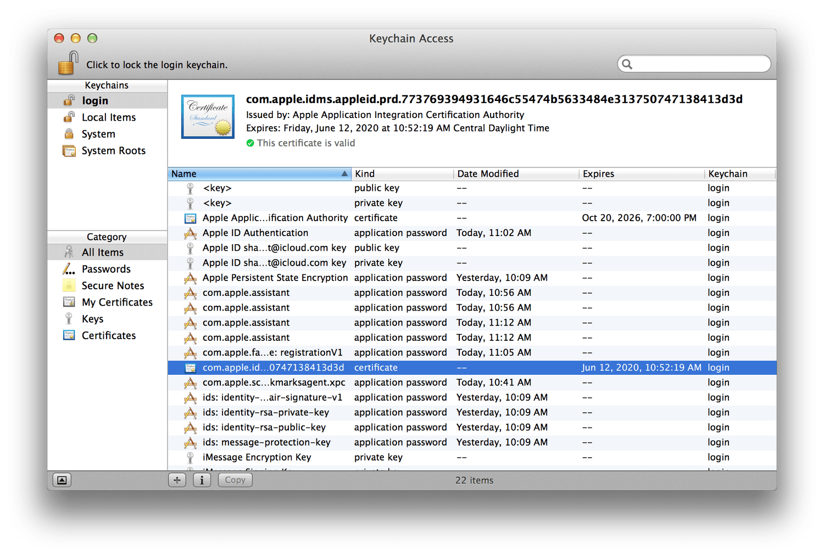824x556 pixels.
Task: Toggle the keychains sidebar visibility button
Action: (62, 480)
